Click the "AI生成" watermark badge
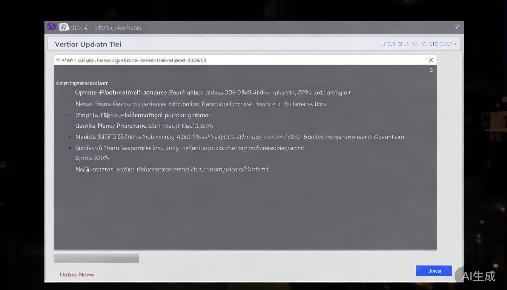 (x=478, y=276)
